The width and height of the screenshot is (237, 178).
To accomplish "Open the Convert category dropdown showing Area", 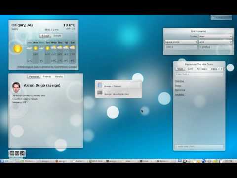I will tap(215, 36).
